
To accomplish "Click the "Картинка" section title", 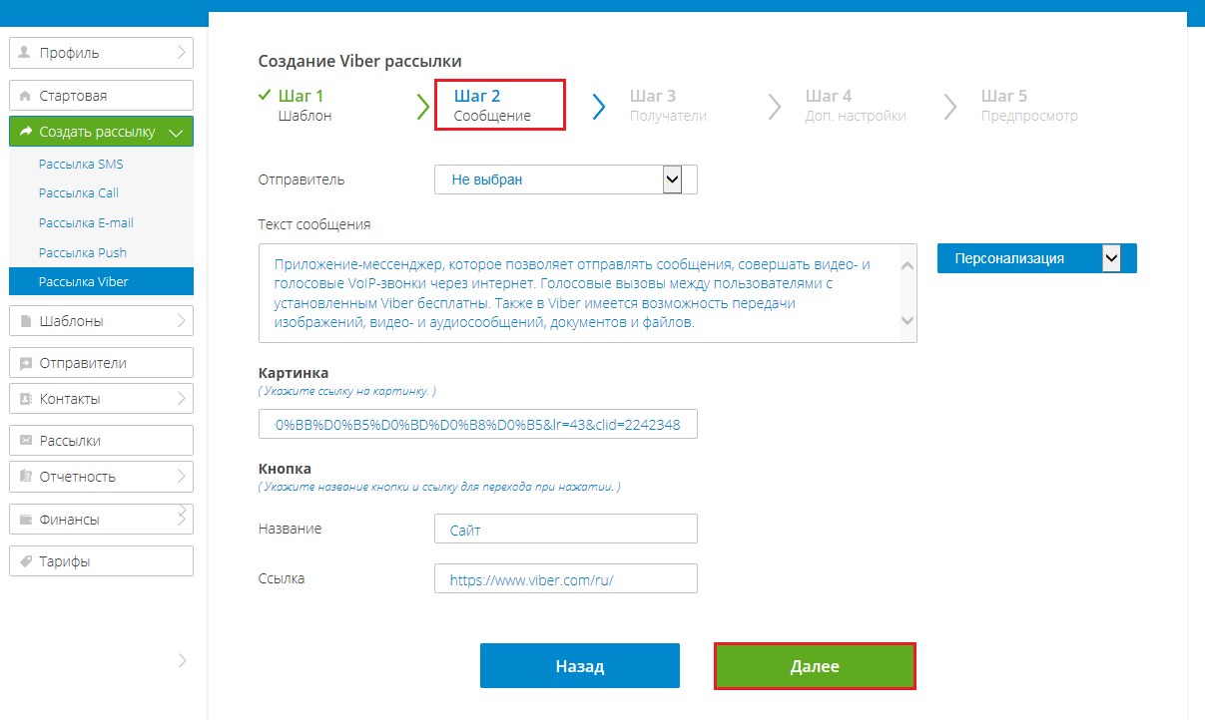I will click(294, 373).
